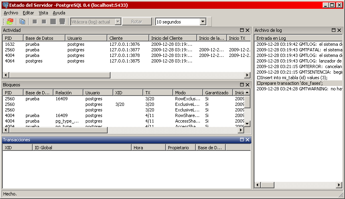Click the Actividad horizontal scrollbar thumb
This screenshot has height=199, width=345.
click(x=59, y=75)
